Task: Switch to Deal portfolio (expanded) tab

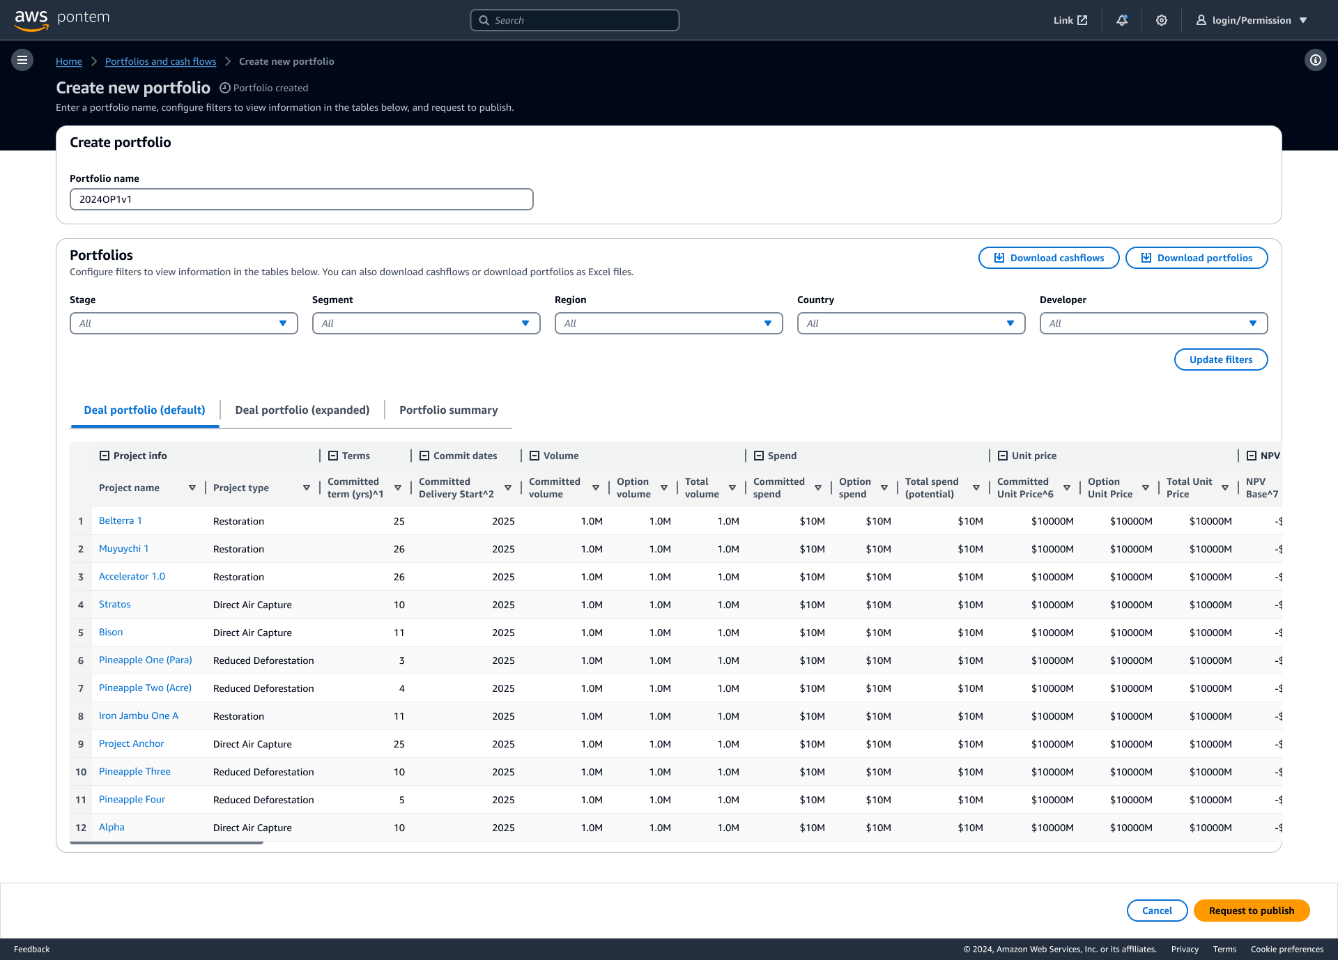Action: [302, 410]
